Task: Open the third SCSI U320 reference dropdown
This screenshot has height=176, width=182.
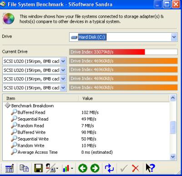Action: 63,79
